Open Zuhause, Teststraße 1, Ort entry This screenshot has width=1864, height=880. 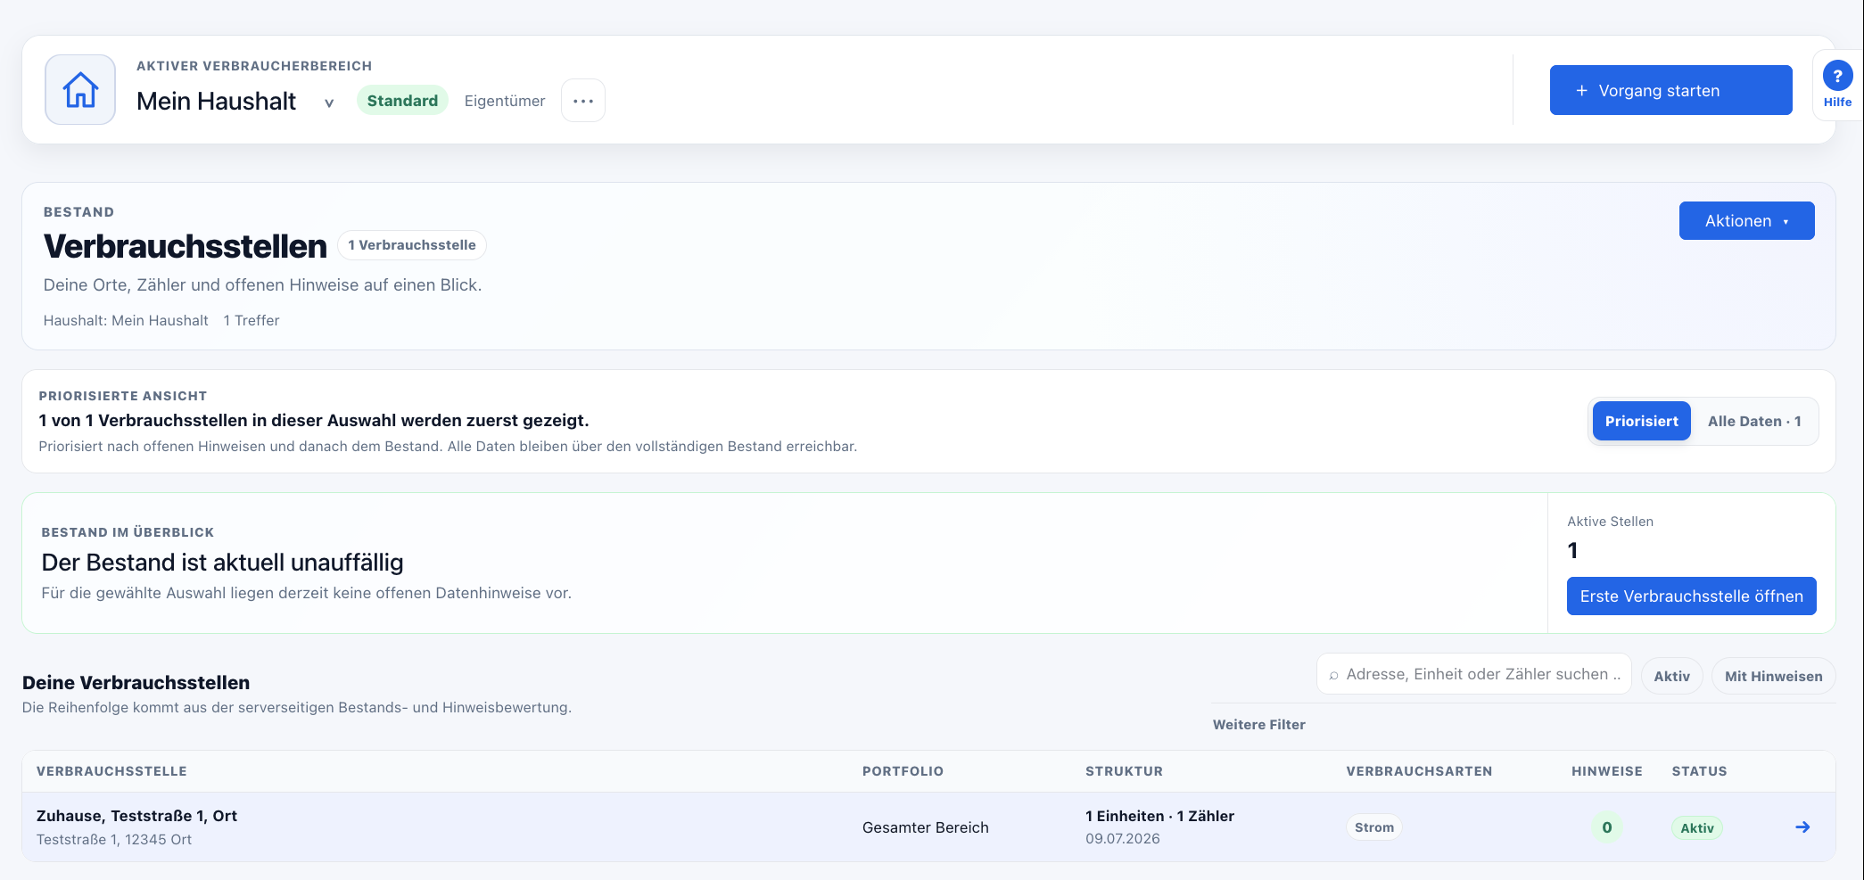(136, 816)
